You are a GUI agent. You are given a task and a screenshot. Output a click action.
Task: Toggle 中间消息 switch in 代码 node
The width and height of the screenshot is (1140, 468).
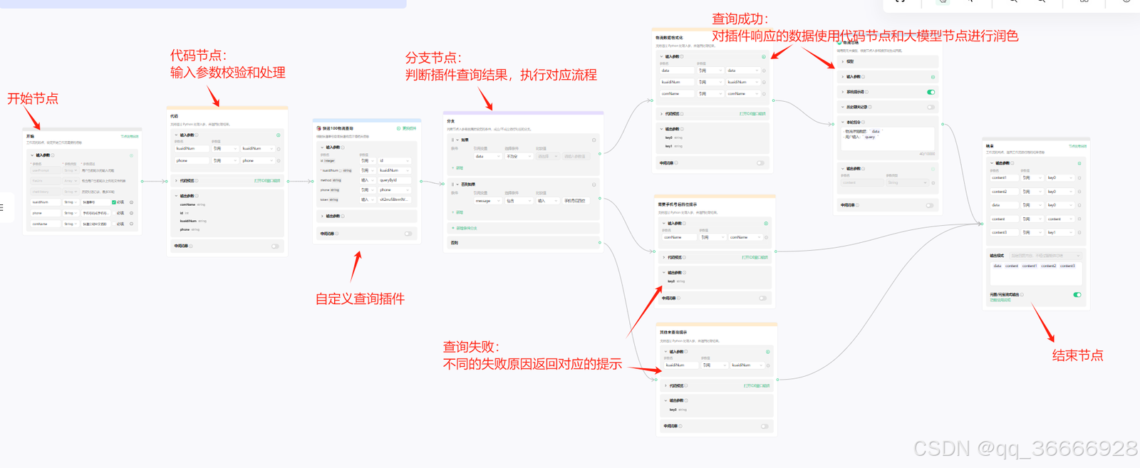274,246
